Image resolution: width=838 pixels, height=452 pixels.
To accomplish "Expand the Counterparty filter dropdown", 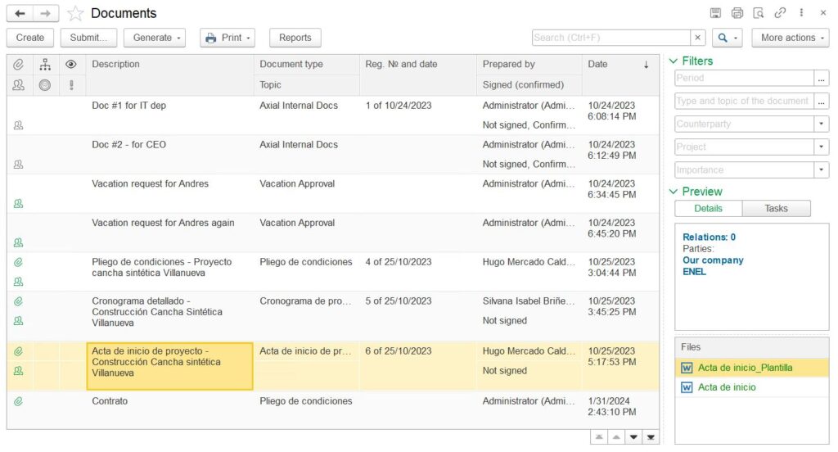I will [821, 124].
